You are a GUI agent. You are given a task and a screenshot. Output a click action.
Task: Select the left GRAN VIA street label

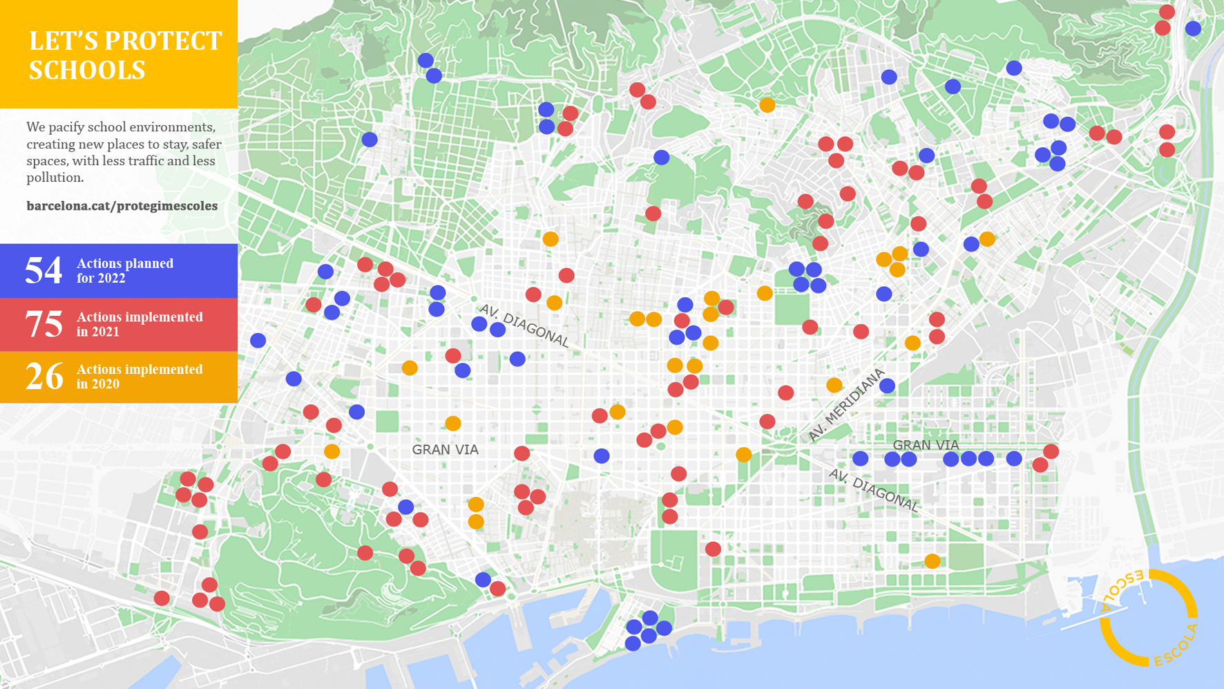[445, 450]
